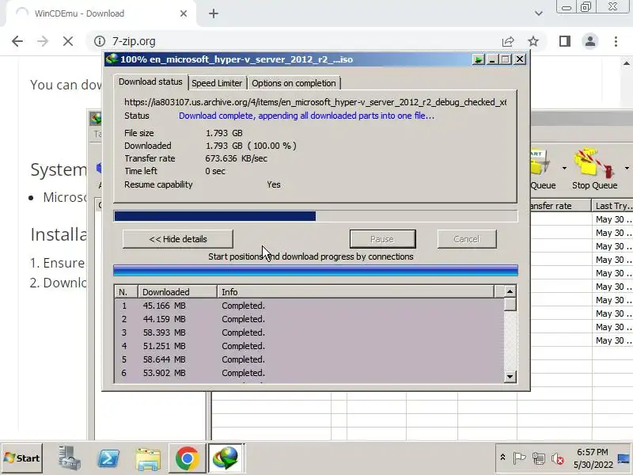This screenshot has width=633, height=475.
Task: Switch to Options on completion tab
Action: [x=294, y=83]
